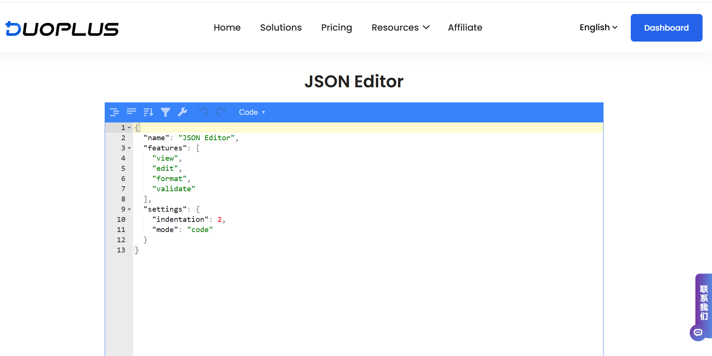Collapse the features array on line 3
712x356 pixels.
pos(129,148)
